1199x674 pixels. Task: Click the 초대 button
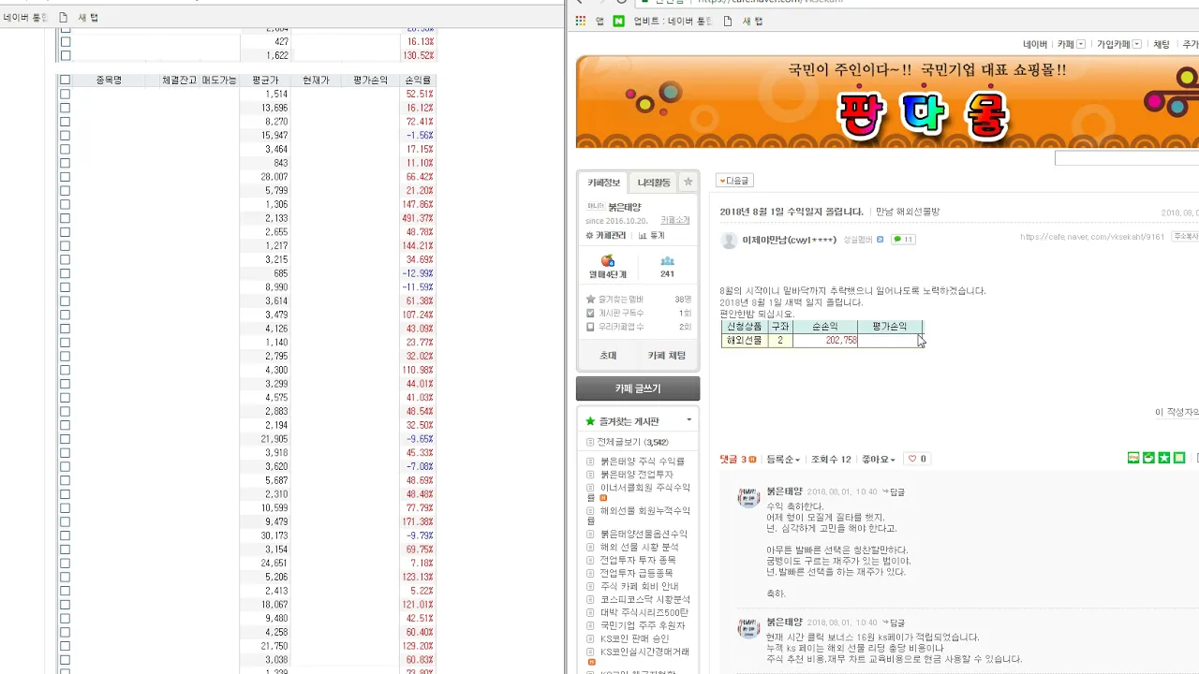[x=608, y=356]
